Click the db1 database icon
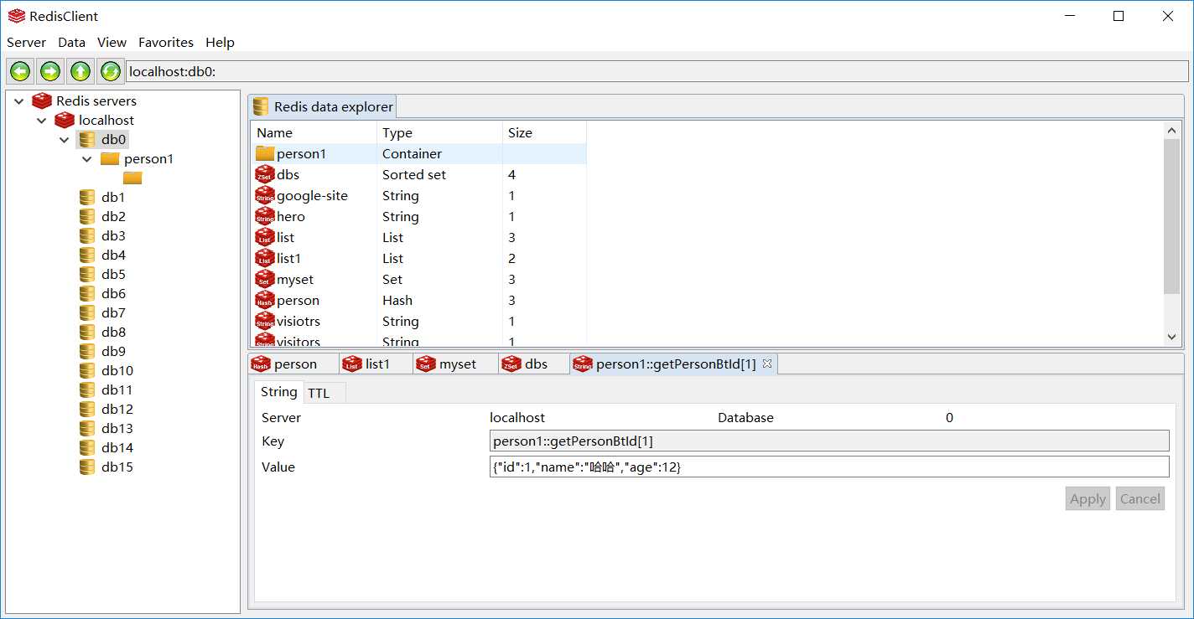The width and height of the screenshot is (1194, 619). coord(87,197)
